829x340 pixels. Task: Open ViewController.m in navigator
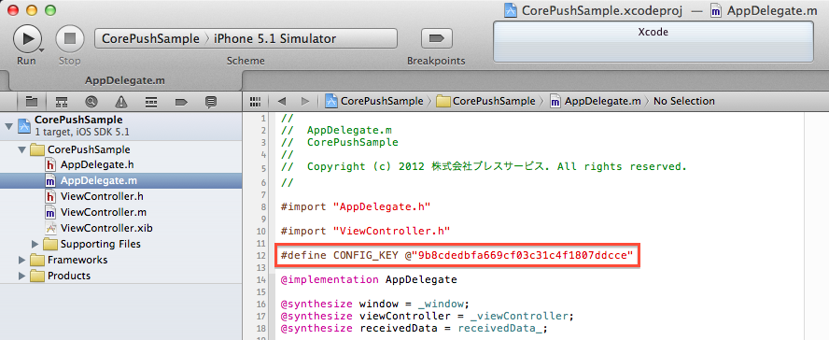pyautogui.click(x=104, y=213)
